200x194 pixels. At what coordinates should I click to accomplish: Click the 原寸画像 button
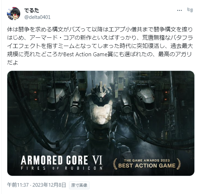tap(79, 185)
